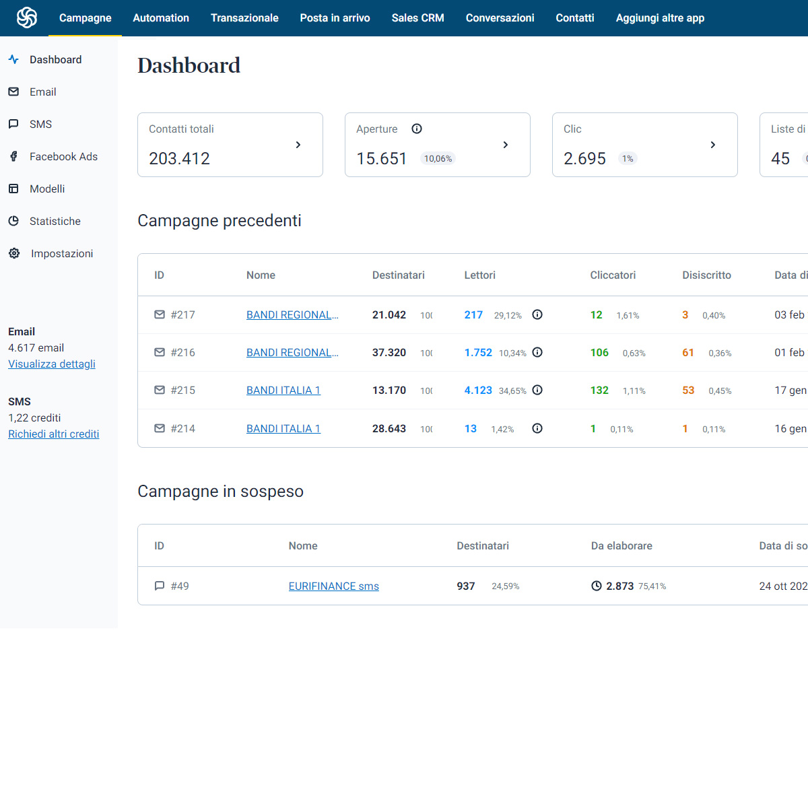Image resolution: width=808 pixels, height=808 pixels.
Task: Click the SMS speech bubble sidebar icon
Action: point(13,124)
